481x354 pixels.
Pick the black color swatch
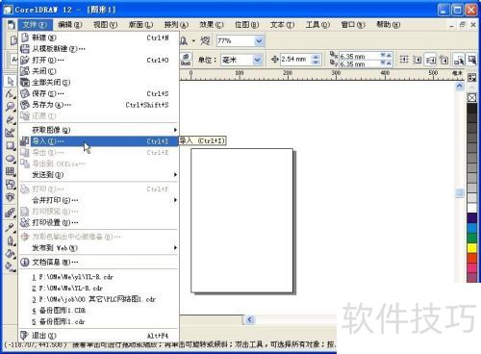coord(471,108)
